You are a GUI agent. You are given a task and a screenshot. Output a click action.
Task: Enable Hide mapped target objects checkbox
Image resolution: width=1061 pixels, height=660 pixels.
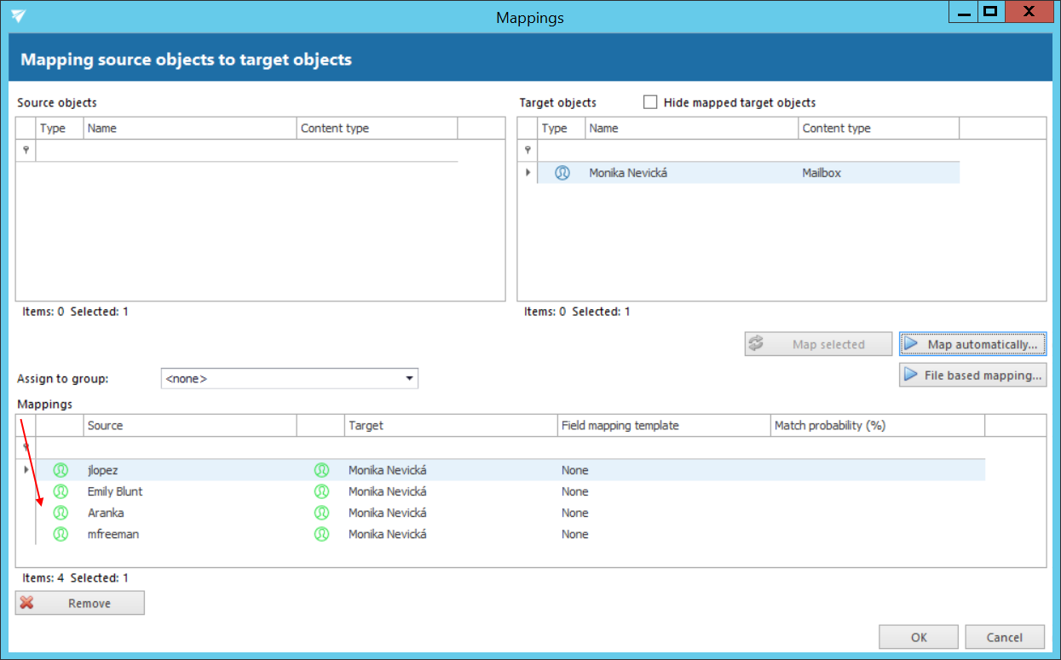coord(650,102)
